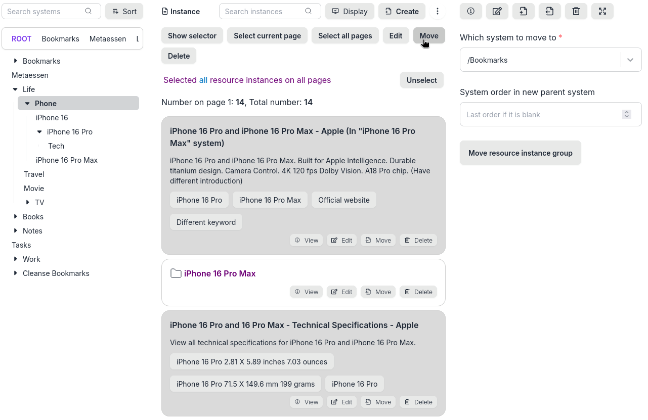Screen dimensions: 648x420
Task: Click the folder icon beside iPhone 16 Pro Max
Action: [176, 273]
